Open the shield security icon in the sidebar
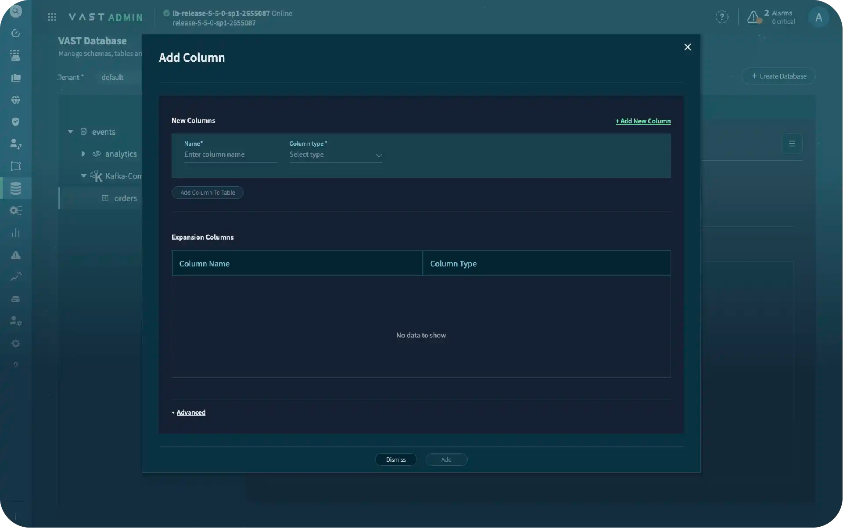 16,122
